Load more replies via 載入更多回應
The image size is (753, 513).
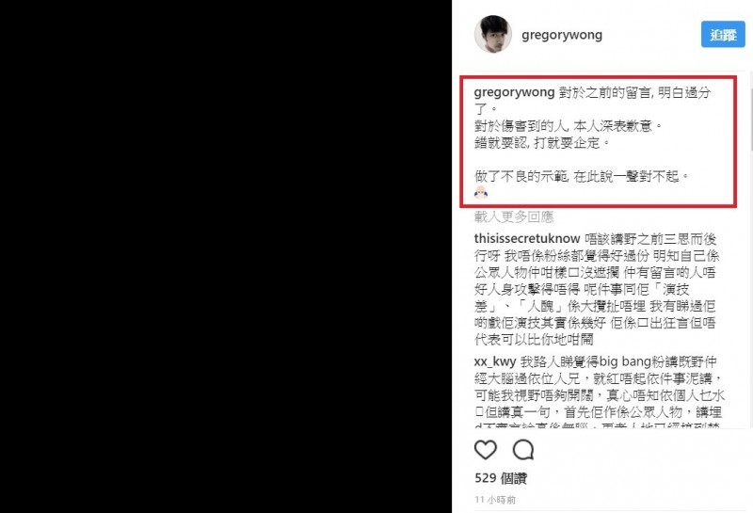(x=514, y=217)
